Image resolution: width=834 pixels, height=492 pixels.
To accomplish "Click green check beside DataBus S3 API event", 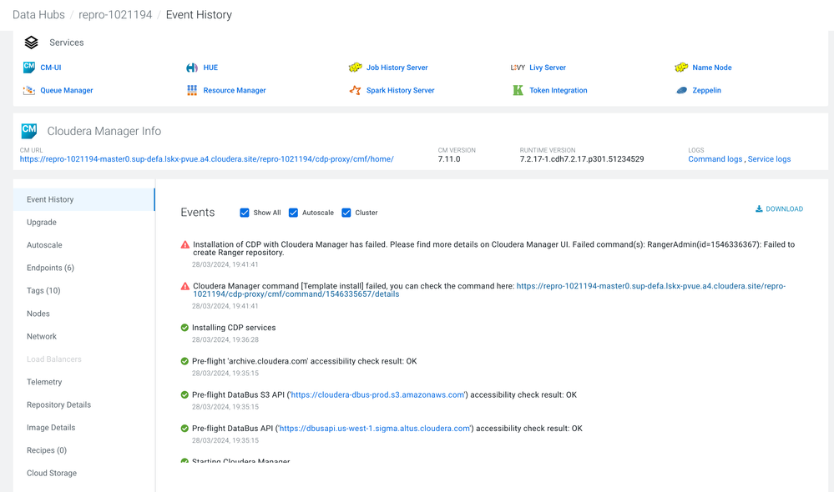I will pyautogui.click(x=184, y=394).
